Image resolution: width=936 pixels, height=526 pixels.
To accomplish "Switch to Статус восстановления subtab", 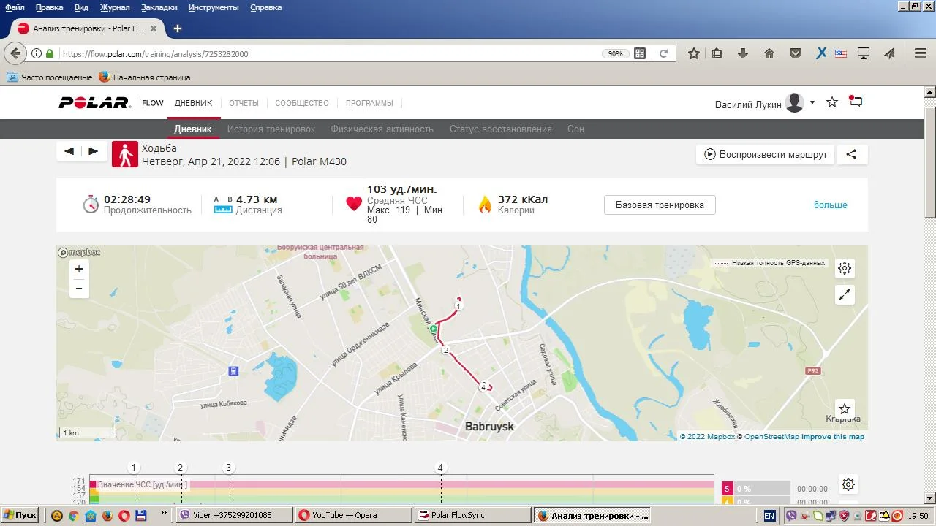I will pyautogui.click(x=501, y=129).
